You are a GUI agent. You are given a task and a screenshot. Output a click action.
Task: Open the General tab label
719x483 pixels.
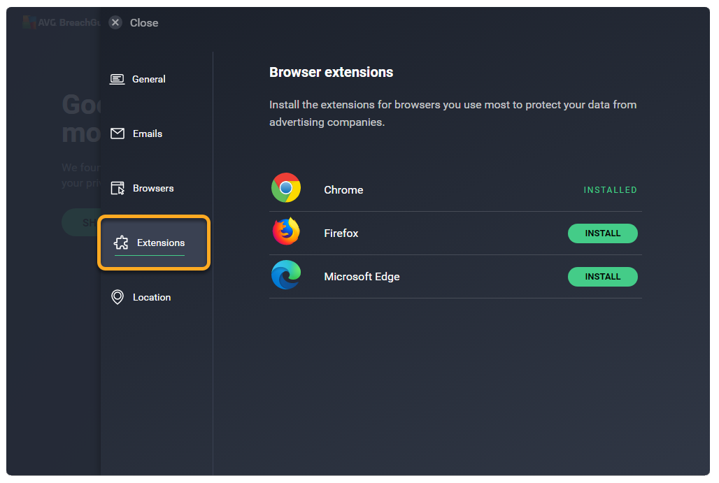pos(149,79)
